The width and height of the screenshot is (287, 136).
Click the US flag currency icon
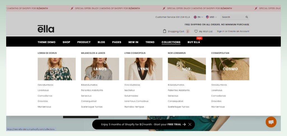click(207, 17)
